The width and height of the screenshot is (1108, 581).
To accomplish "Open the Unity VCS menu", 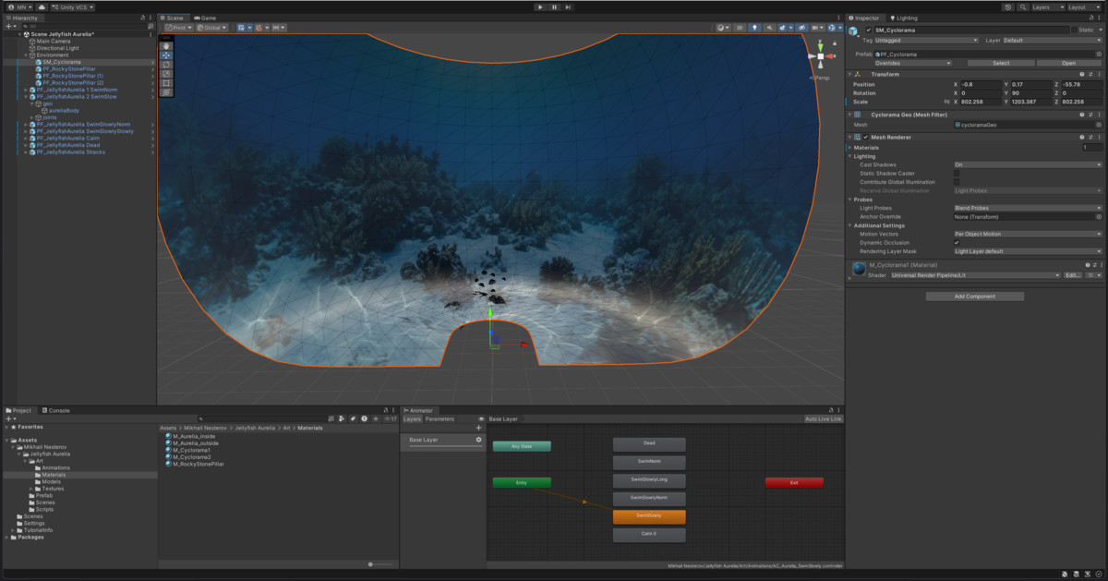I will pyautogui.click(x=74, y=6).
